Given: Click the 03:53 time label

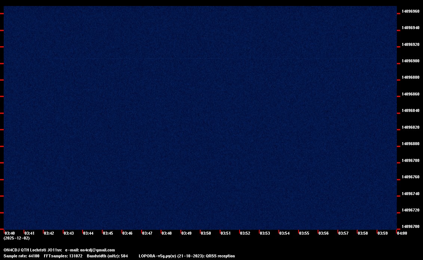Looking at the screenshot, I should coord(265,233).
